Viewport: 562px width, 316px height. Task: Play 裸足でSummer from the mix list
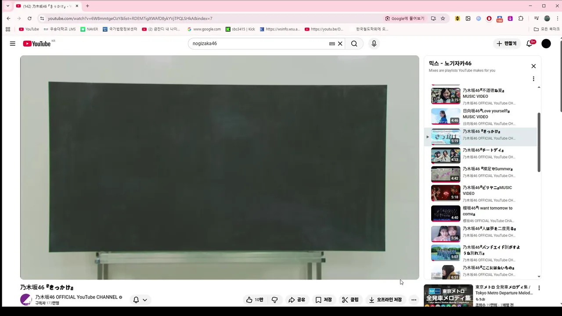pos(480,174)
